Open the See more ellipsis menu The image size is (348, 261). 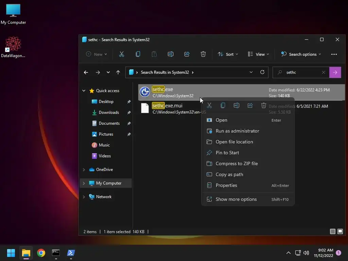(334, 54)
